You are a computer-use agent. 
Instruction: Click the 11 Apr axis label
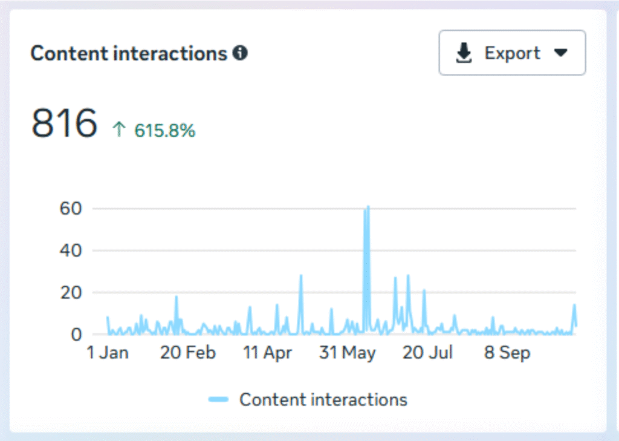pyautogui.click(x=267, y=353)
